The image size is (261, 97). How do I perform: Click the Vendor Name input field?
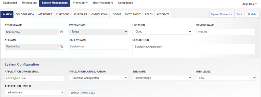[226, 32]
